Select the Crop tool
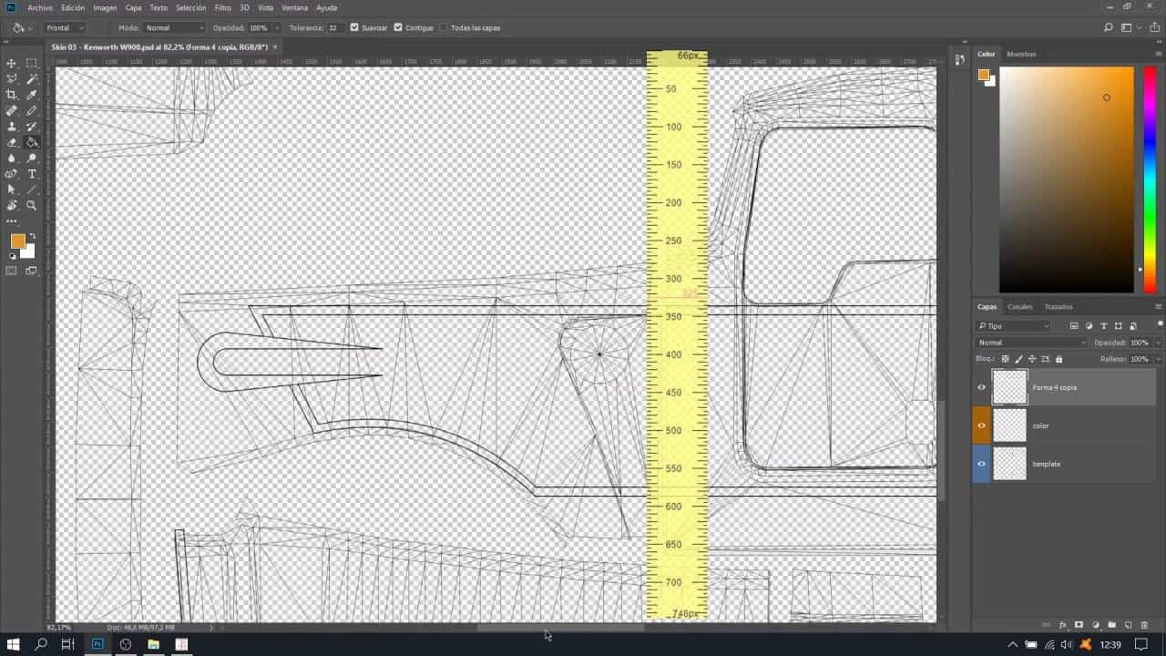This screenshot has height=656, width=1166. [12, 95]
